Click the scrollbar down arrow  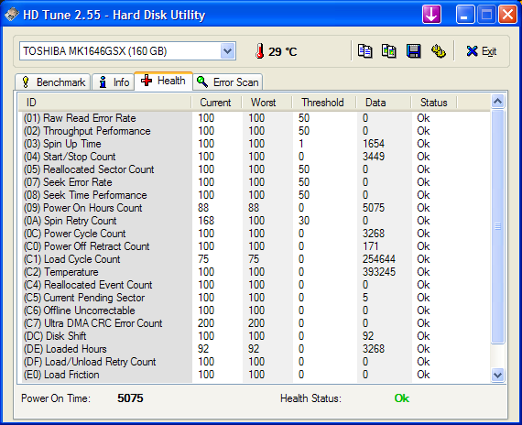pos(497,375)
